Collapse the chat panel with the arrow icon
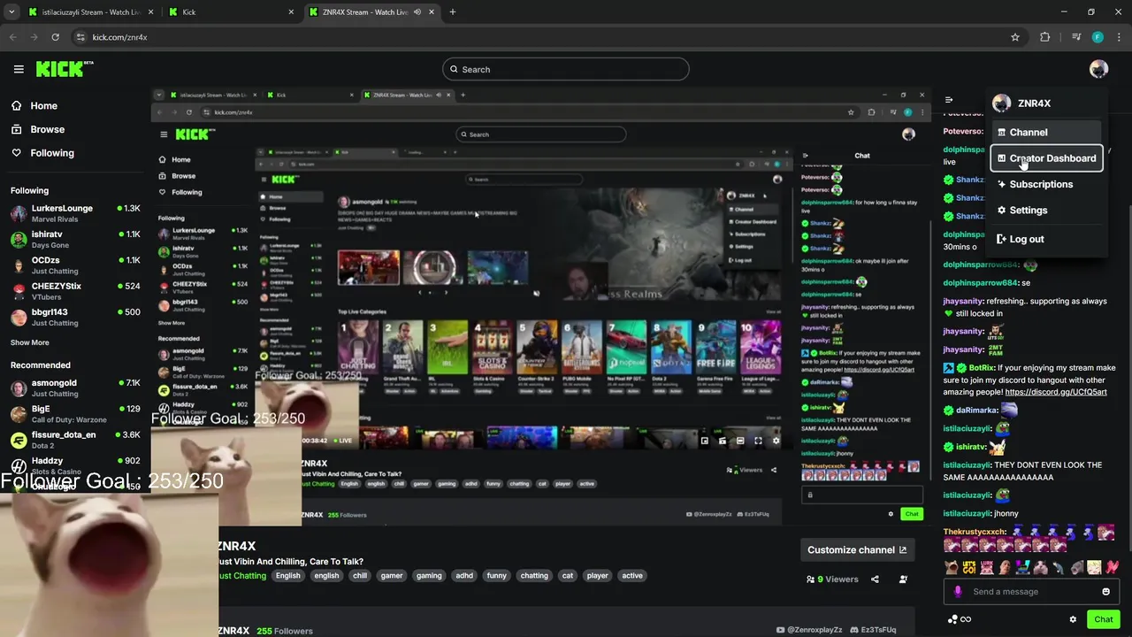This screenshot has height=637, width=1132. coord(948,100)
